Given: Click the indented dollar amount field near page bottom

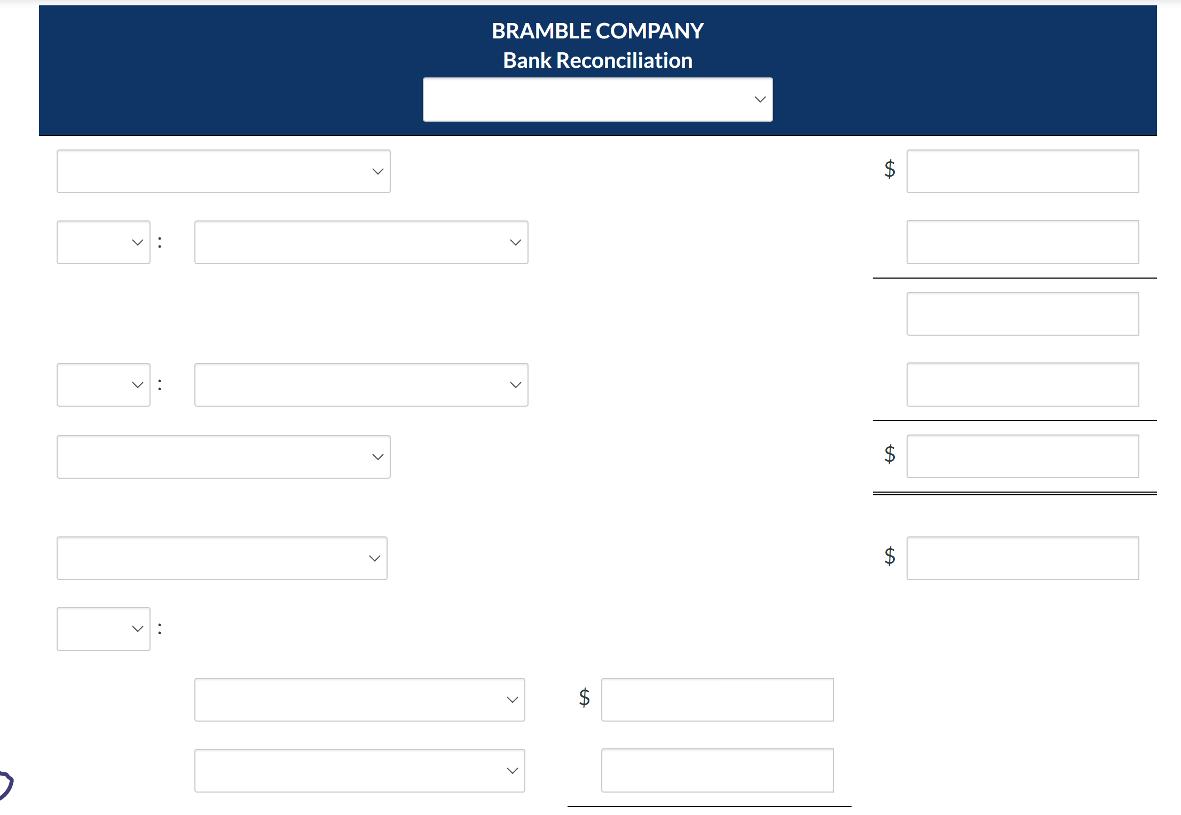Looking at the screenshot, I should click(x=717, y=699).
